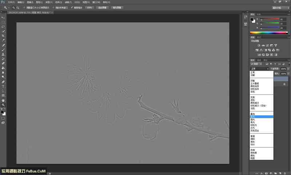Select the Crop tool
This screenshot has height=175, width=291.
(x=3, y=36)
